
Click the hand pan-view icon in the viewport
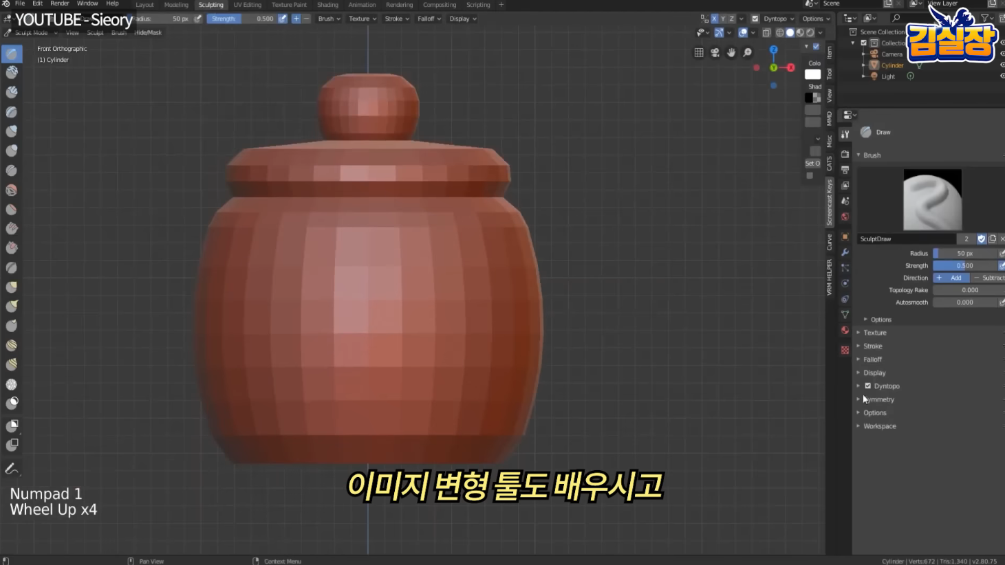(731, 53)
